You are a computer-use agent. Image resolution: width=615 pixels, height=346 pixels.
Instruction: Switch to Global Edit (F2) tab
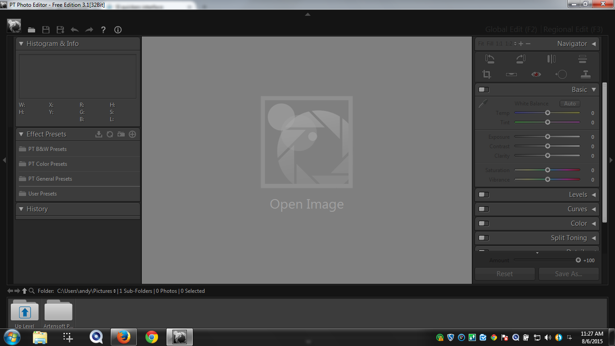click(x=511, y=29)
